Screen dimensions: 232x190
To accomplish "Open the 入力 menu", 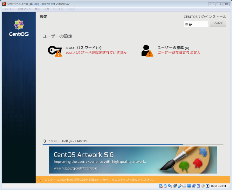I will point(46,9).
